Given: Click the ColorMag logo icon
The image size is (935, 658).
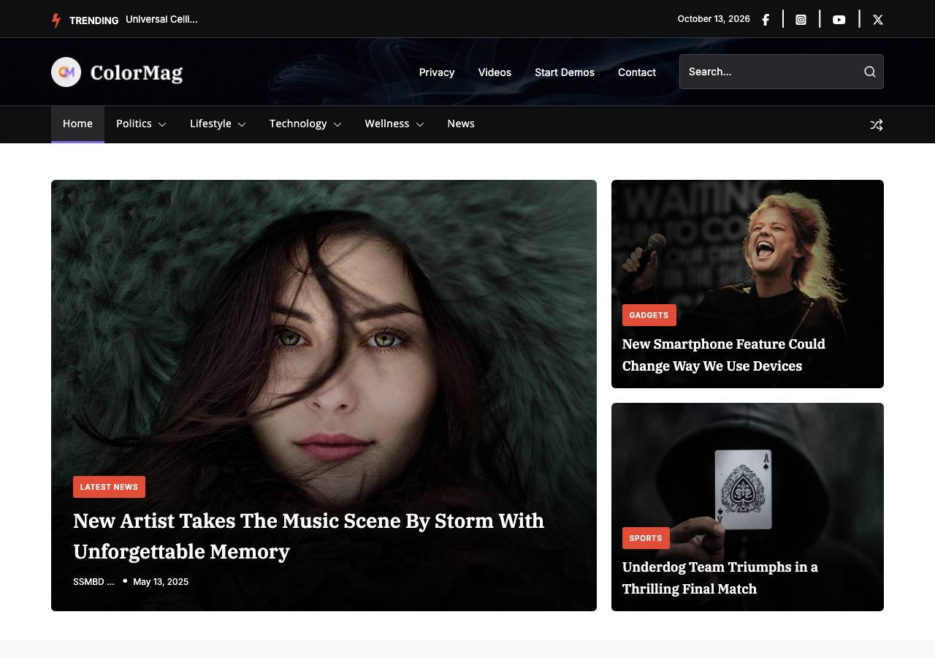Looking at the screenshot, I should 66,72.
